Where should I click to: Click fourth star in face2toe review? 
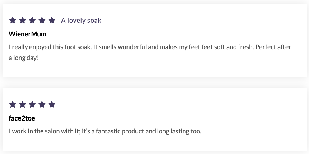tap(42, 105)
